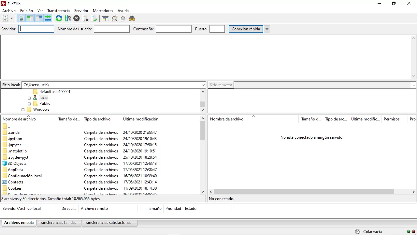The width and height of the screenshot is (417, 235).
Task: Toggle directory comparison icon
Action: pyautogui.click(x=114, y=18)
